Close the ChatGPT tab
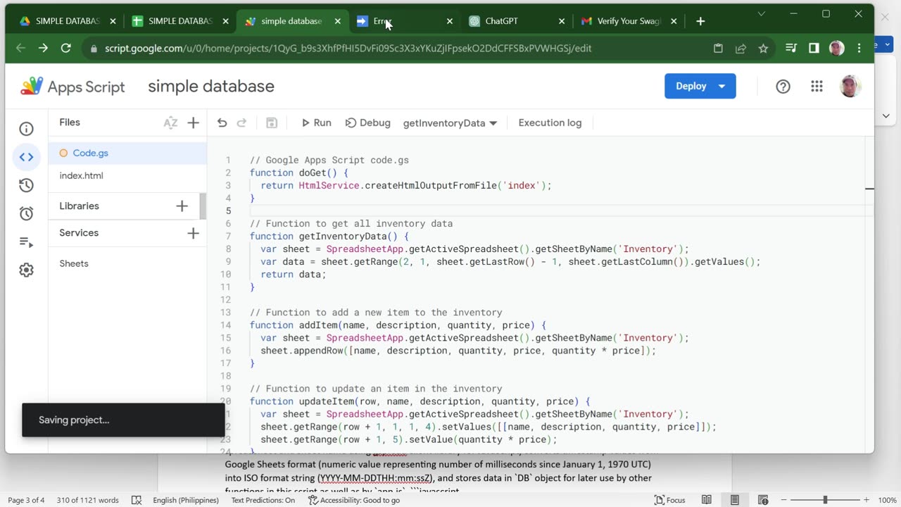Viewport: 901px width, 507px height. pos(561,21)
